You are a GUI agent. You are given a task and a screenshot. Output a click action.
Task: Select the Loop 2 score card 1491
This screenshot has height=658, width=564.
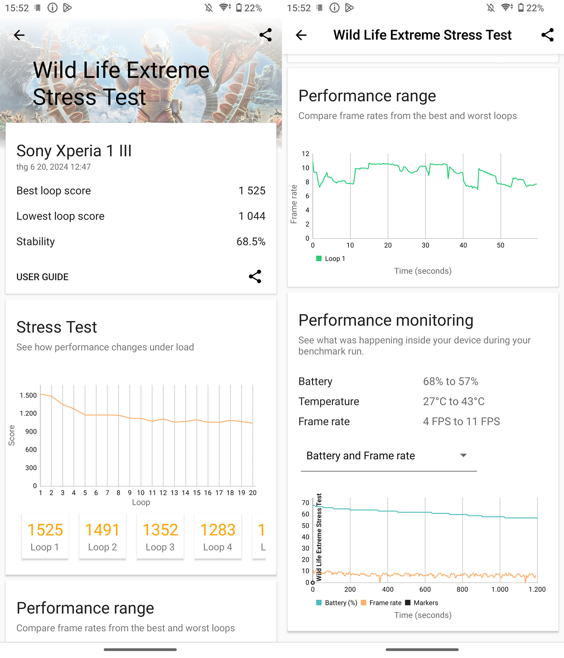102,536
